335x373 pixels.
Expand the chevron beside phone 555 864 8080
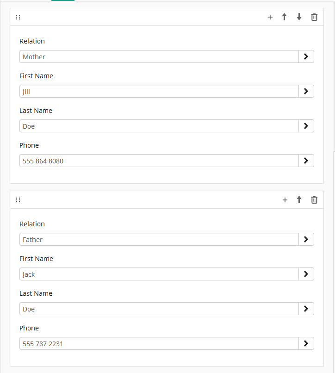point(306,161)
